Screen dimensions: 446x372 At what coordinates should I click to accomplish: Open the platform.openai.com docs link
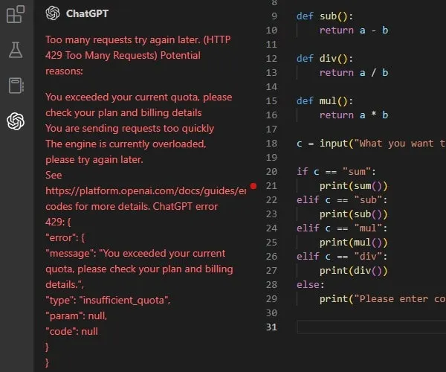pyautogui.click(x=146, y=190)
